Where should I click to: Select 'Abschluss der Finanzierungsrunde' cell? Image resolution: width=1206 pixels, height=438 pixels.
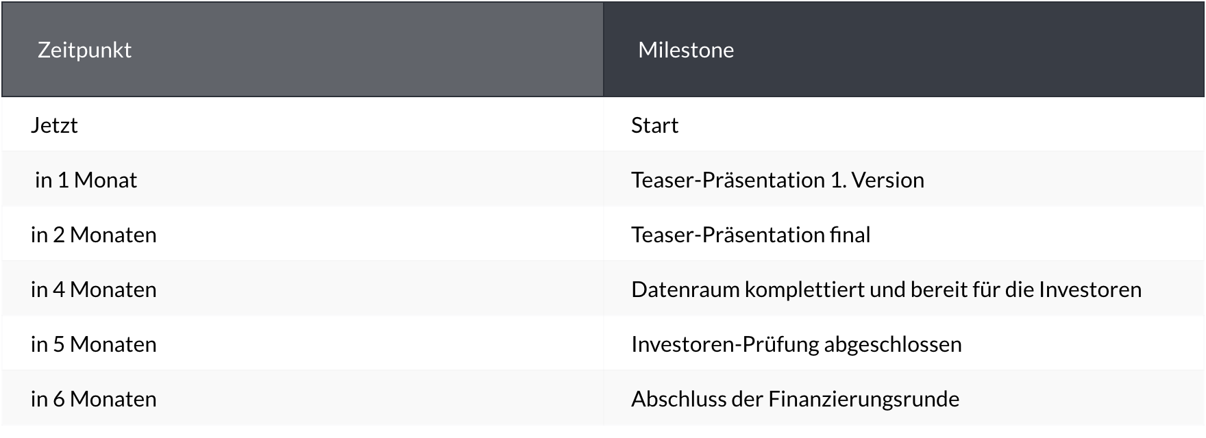(x=795, y=399)
